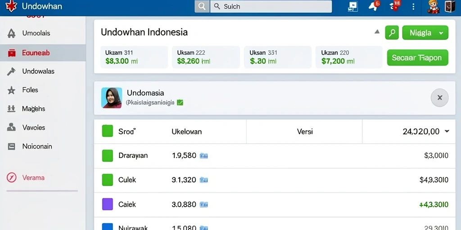Click the purple swatch beside Caiek
461x230 pixels.
(107, 204)
